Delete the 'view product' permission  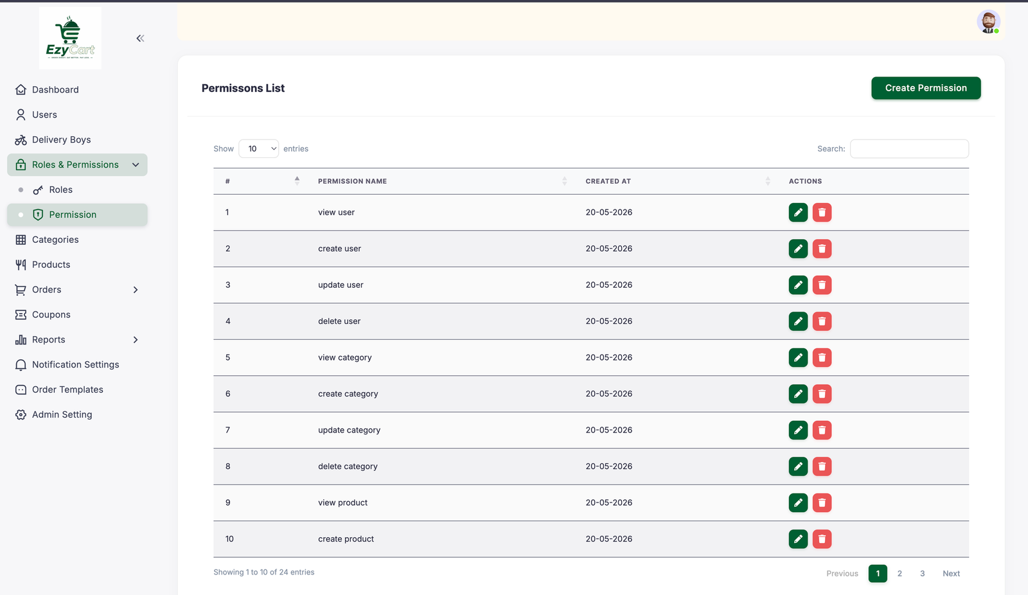822,503
